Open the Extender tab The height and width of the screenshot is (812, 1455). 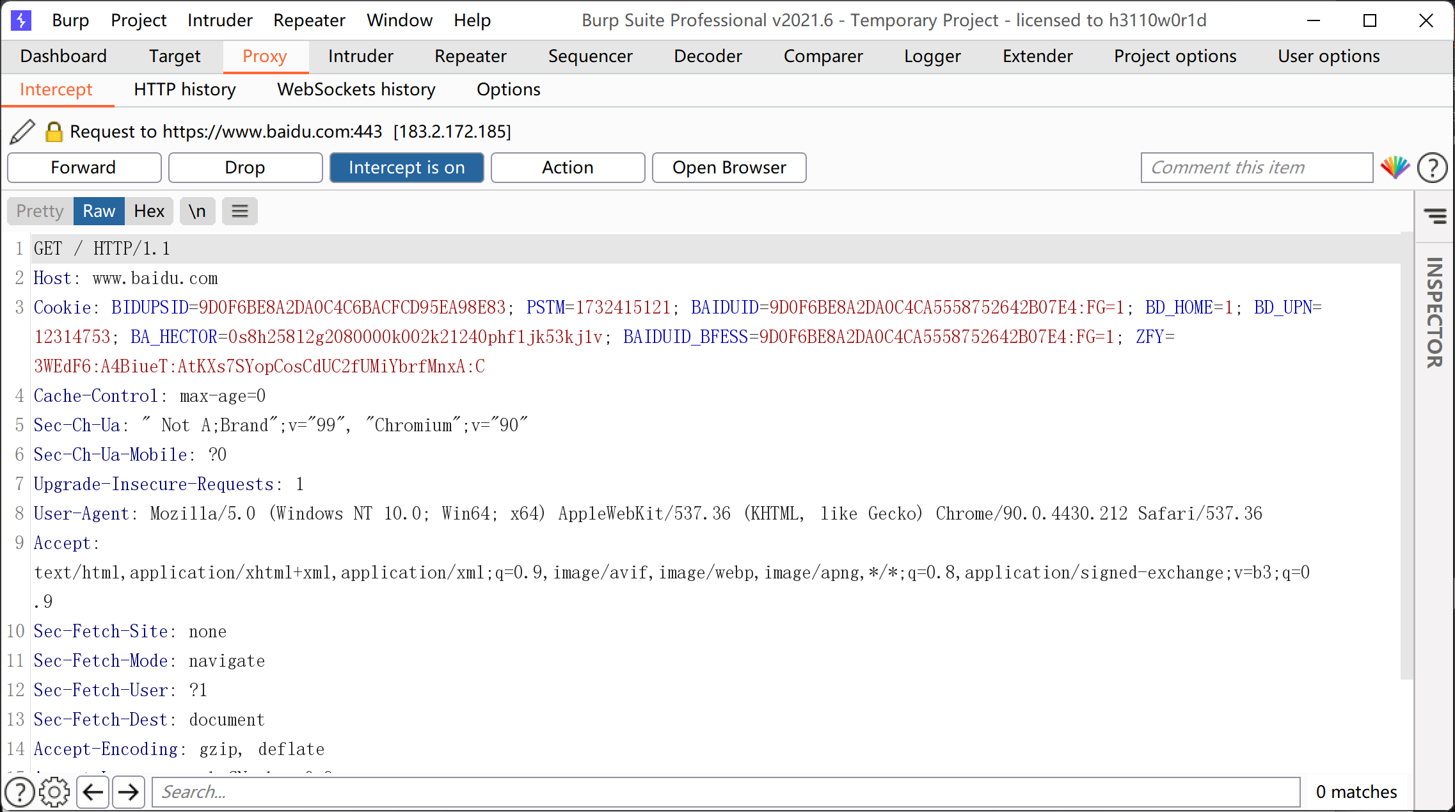point(1038,56)
